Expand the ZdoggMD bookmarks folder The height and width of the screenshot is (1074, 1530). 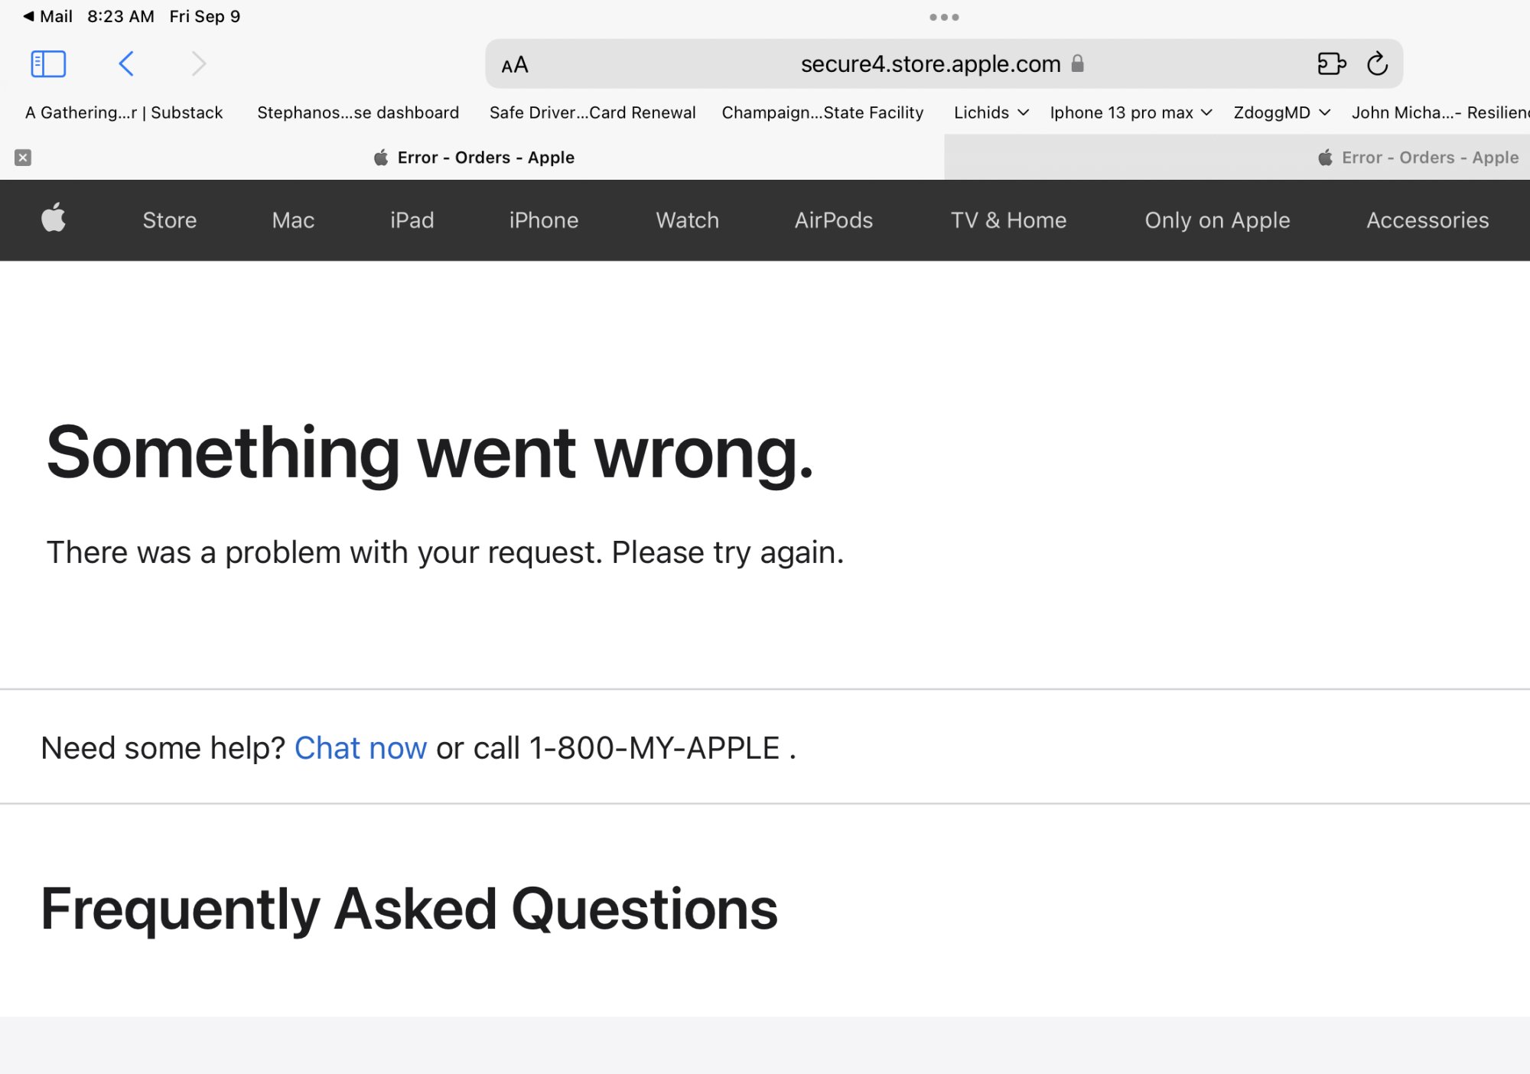click(1281, 112)
